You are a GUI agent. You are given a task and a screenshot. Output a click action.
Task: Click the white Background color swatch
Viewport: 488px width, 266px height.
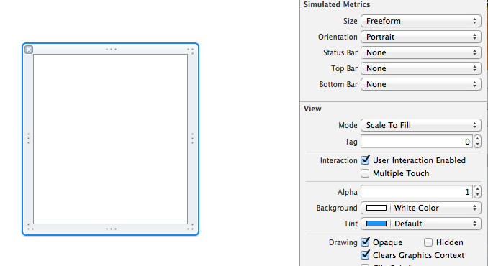click(x=376, y=208)
